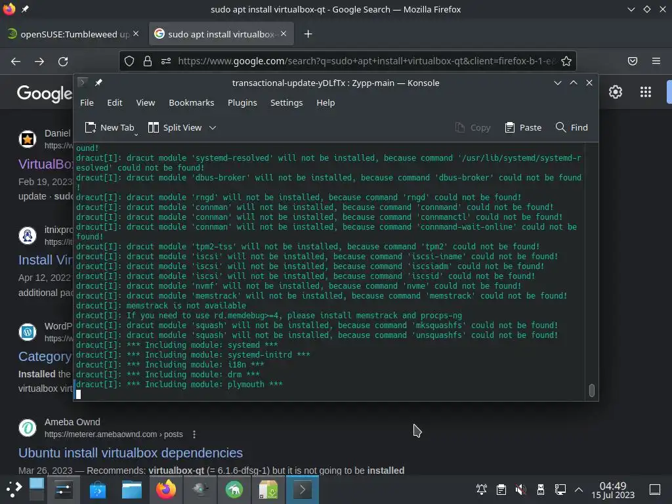The image size is (672, 504).
Task: Expand the Split View dropdown arrow
Action: (213, 128)
